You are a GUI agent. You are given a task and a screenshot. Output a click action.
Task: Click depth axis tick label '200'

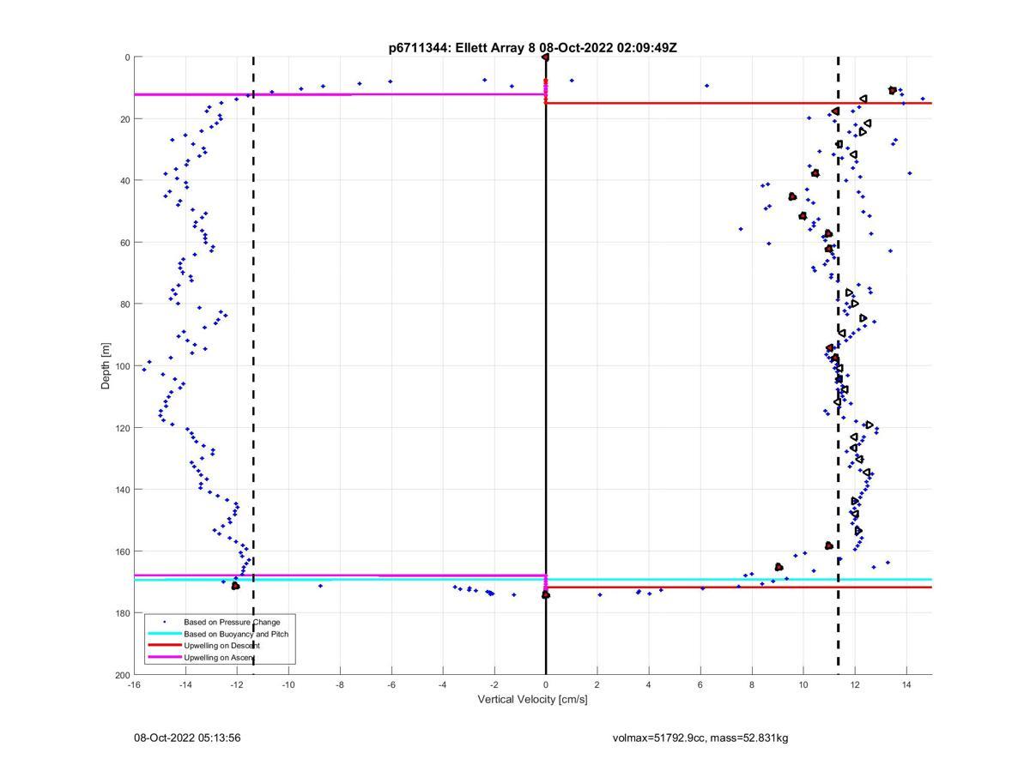[x=123, y=675]
